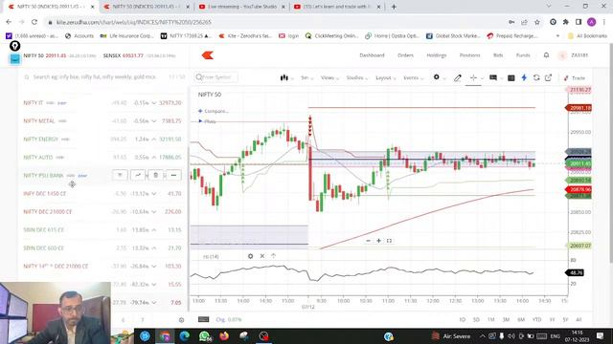613x344 pixels.
Task: Open the Events dropdown
Action: pos(413,78)
